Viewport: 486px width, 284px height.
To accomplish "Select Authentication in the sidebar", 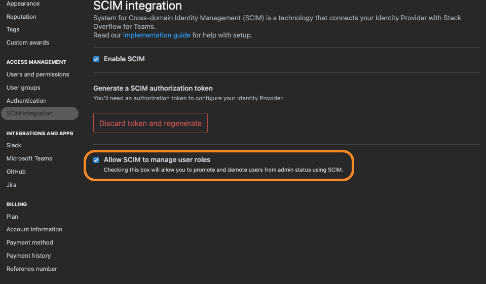I will [x=26, y=101].
